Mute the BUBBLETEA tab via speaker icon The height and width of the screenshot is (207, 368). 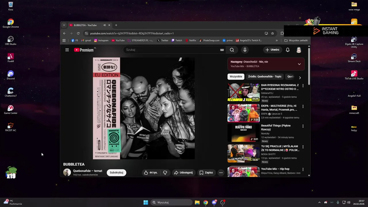click(x=105, y=25)
